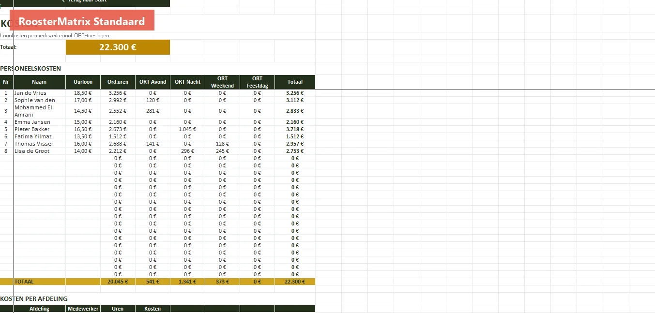The image size is (655, 313).
Task: Select Fatima Yilmaz's hourly wage 13,50 €
Action: [x=83, y=136]
